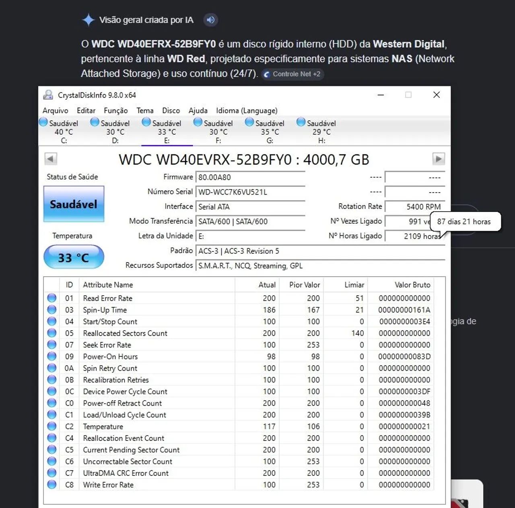
Task: Click the Pior Valor column header
Action: pyautogui.click(x=301, y=285)
